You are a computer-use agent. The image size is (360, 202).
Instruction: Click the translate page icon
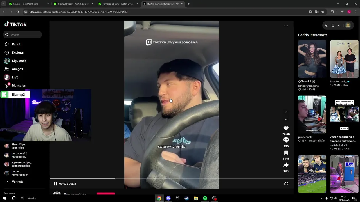click(317, 12)
